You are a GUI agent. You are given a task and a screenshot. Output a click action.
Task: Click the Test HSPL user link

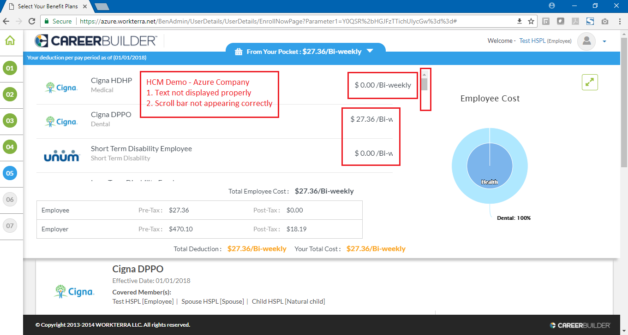click(x=532, y=41)
